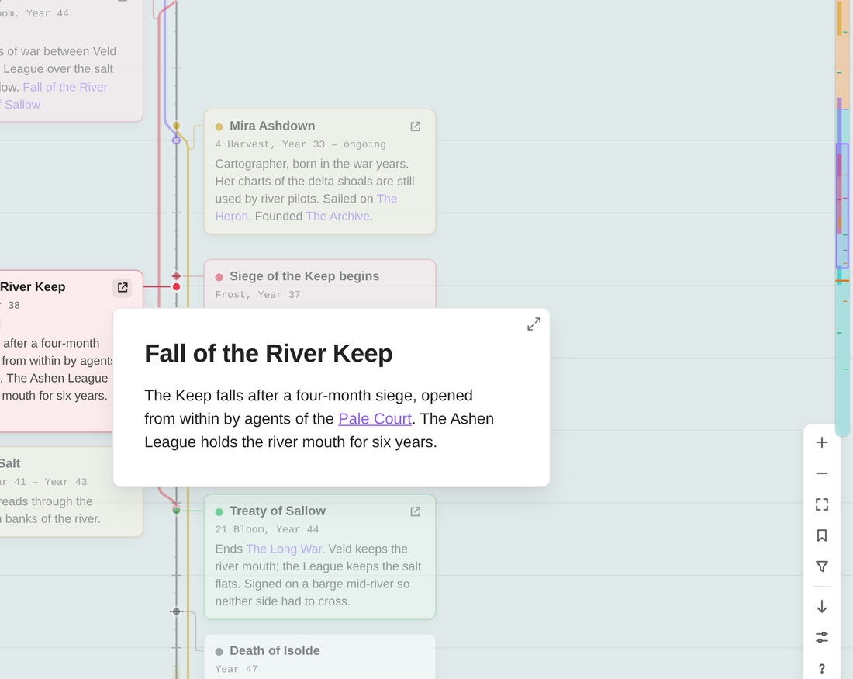
Task: Click the purple viewport box in the minimap
Action: click(842, 206)
